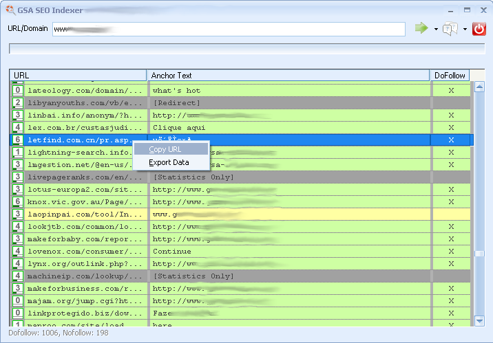Click DoFollow X in majam.org row
Viewport: 493px width, 343px height.
point(451,301)
